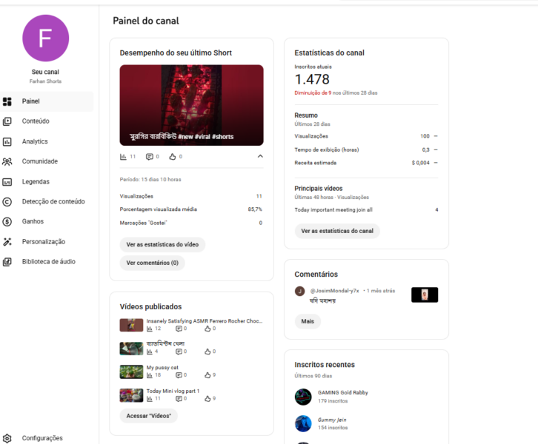The image size is (538, 444).
Task: Click Ver as estatísticas do vídeo button
Action: (162, 245)
